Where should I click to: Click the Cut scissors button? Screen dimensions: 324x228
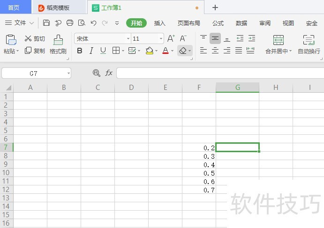(x=35, y=38)
